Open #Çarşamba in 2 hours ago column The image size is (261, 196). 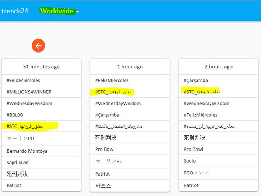(x=196, y=80)
